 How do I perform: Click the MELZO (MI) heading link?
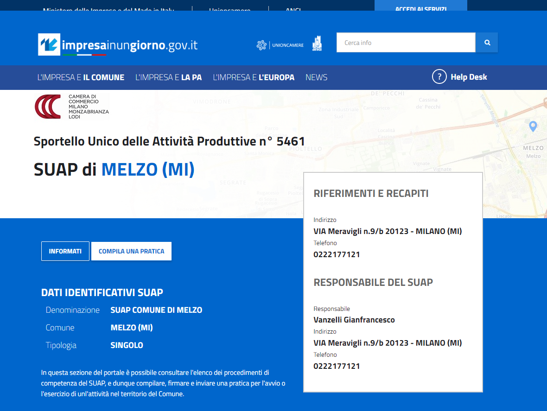[x=148, y=170]
